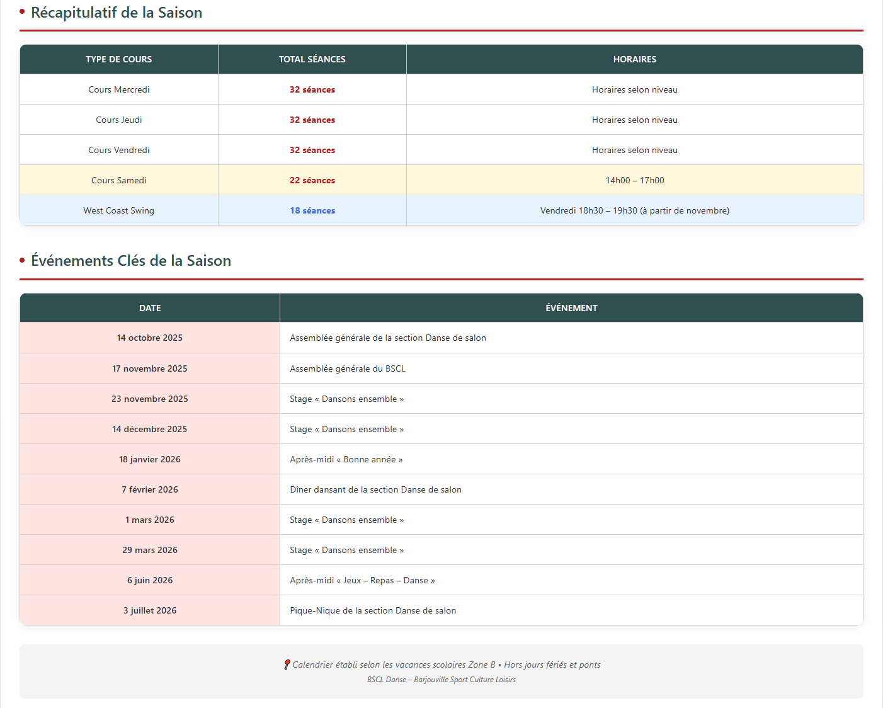Select the TOTAL SÉANCES column header
883x708 pixels.
tap(312, 59)
